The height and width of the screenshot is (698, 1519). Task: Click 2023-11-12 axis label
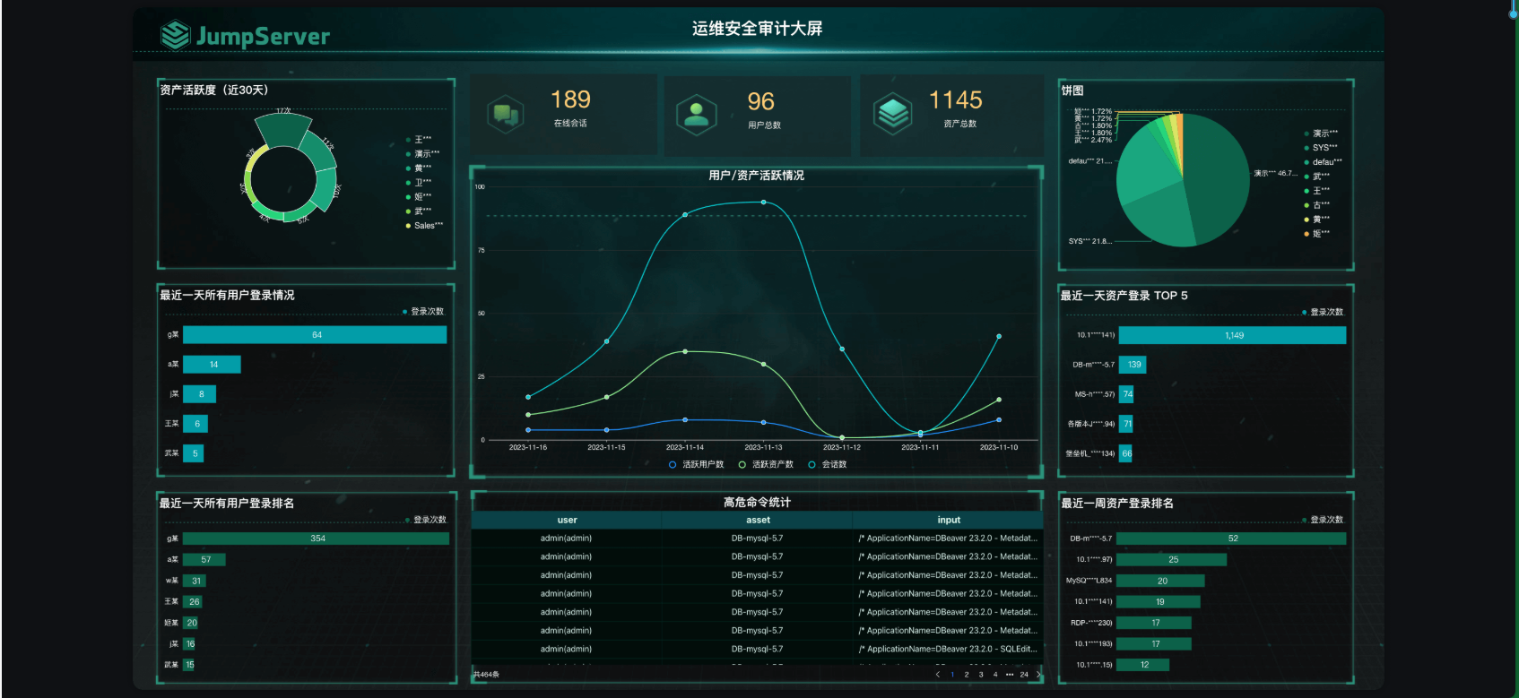[842, 447]
